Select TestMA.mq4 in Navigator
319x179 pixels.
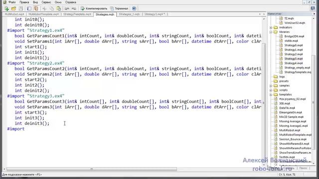287,157
